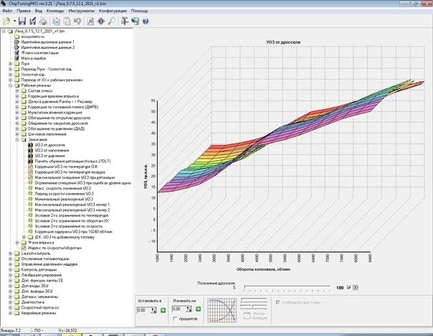Collapse the root j7esa bin file node

pos(4,32)
